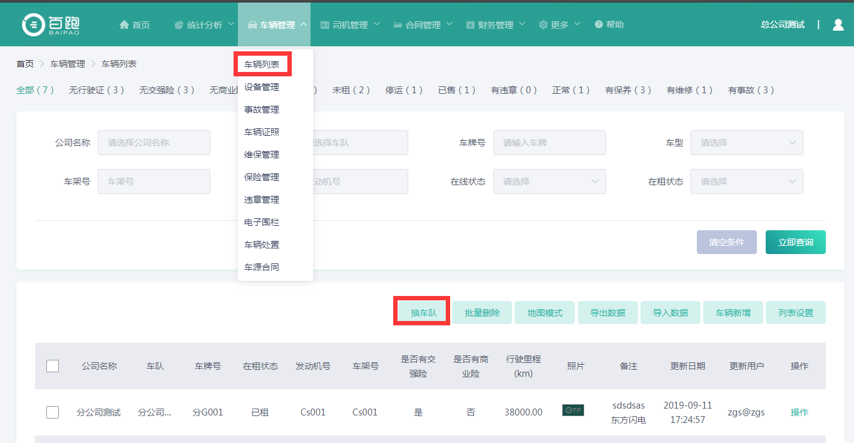Select 事故管理 from the vehicle menu
This screenshot has height=443, width=854.
coord(262,109)
